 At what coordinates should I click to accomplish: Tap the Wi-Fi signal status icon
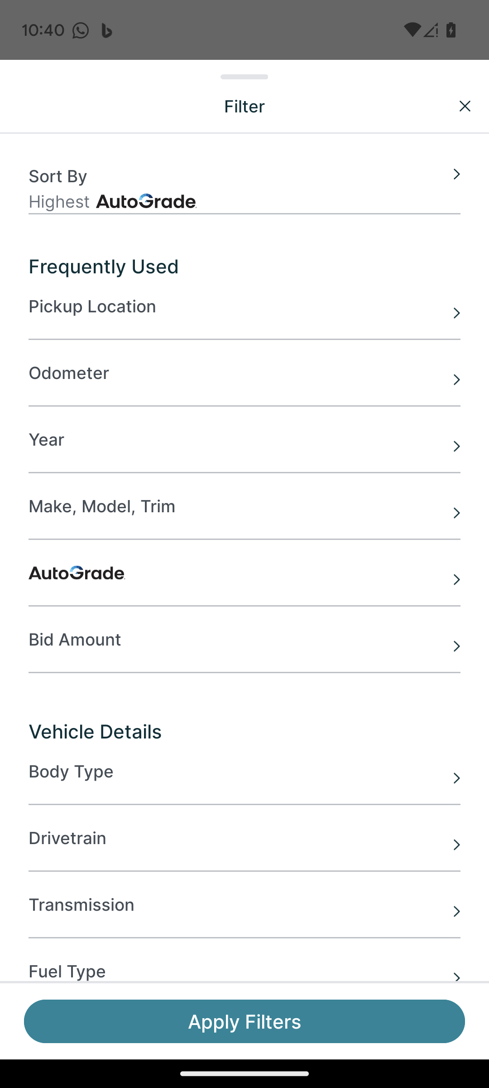click(412, 30)
